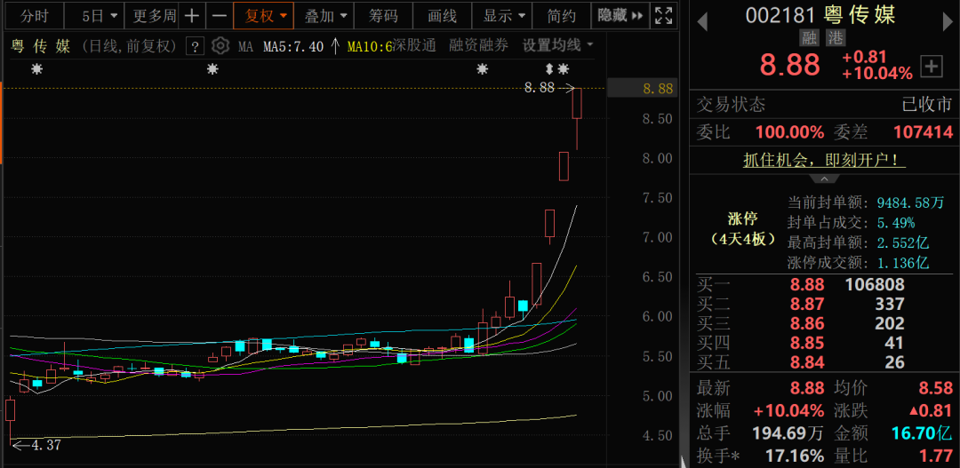This screenshot has height=468, width=960.
Task: Click the latest candlestick at 8.88
Action: point(577,103)
